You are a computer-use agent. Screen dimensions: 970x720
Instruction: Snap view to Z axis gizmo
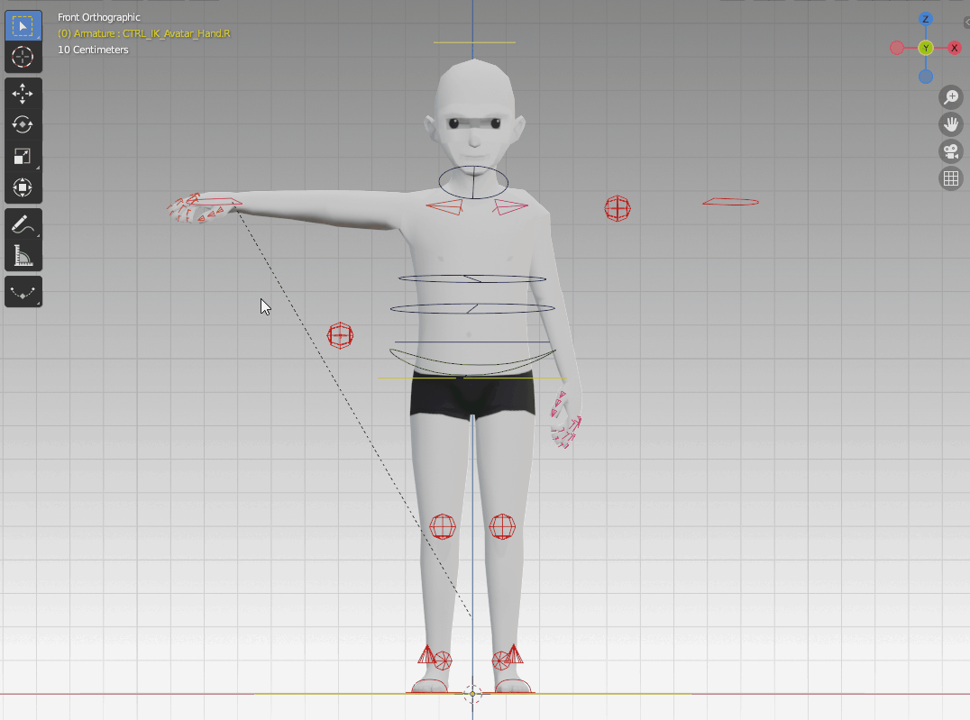(x=926, y=19)
